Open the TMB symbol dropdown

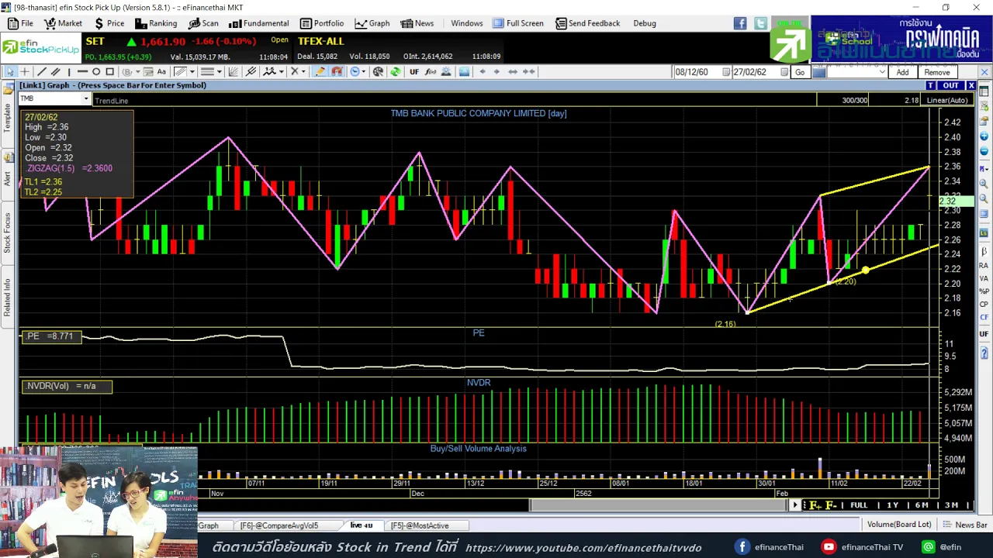(x=86, y=98)
